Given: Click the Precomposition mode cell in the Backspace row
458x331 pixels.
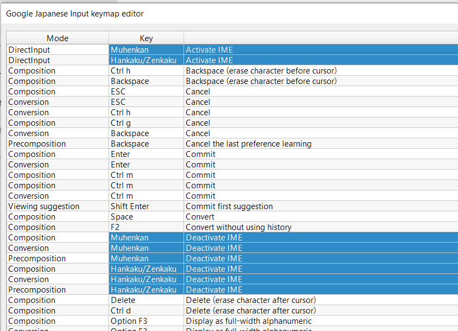Looking at the screenshot, I should [58, 144].
